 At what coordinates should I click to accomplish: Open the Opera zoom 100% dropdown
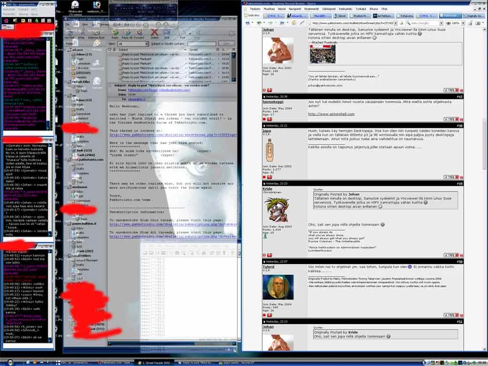(x=463, y=23)
